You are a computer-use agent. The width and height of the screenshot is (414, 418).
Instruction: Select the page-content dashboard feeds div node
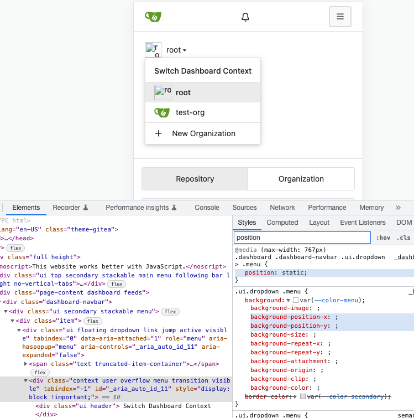click(75, 292)
